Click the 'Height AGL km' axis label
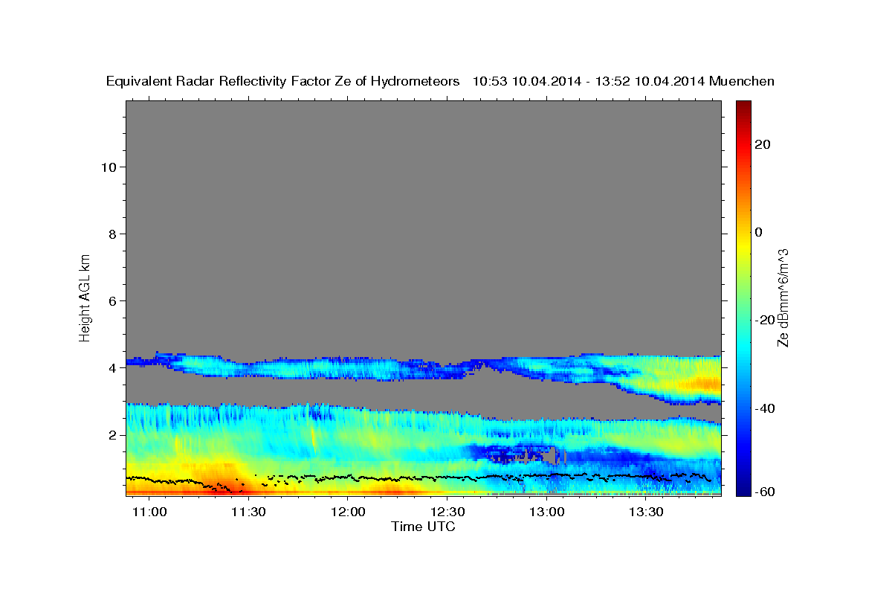Viewport: 892px width, 595px height. point(85,297)
